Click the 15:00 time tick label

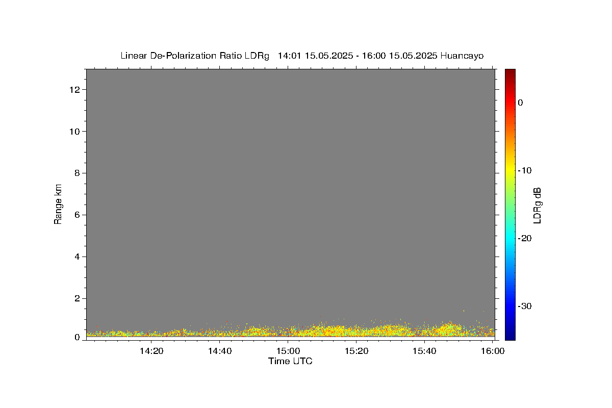coord(288,351)
